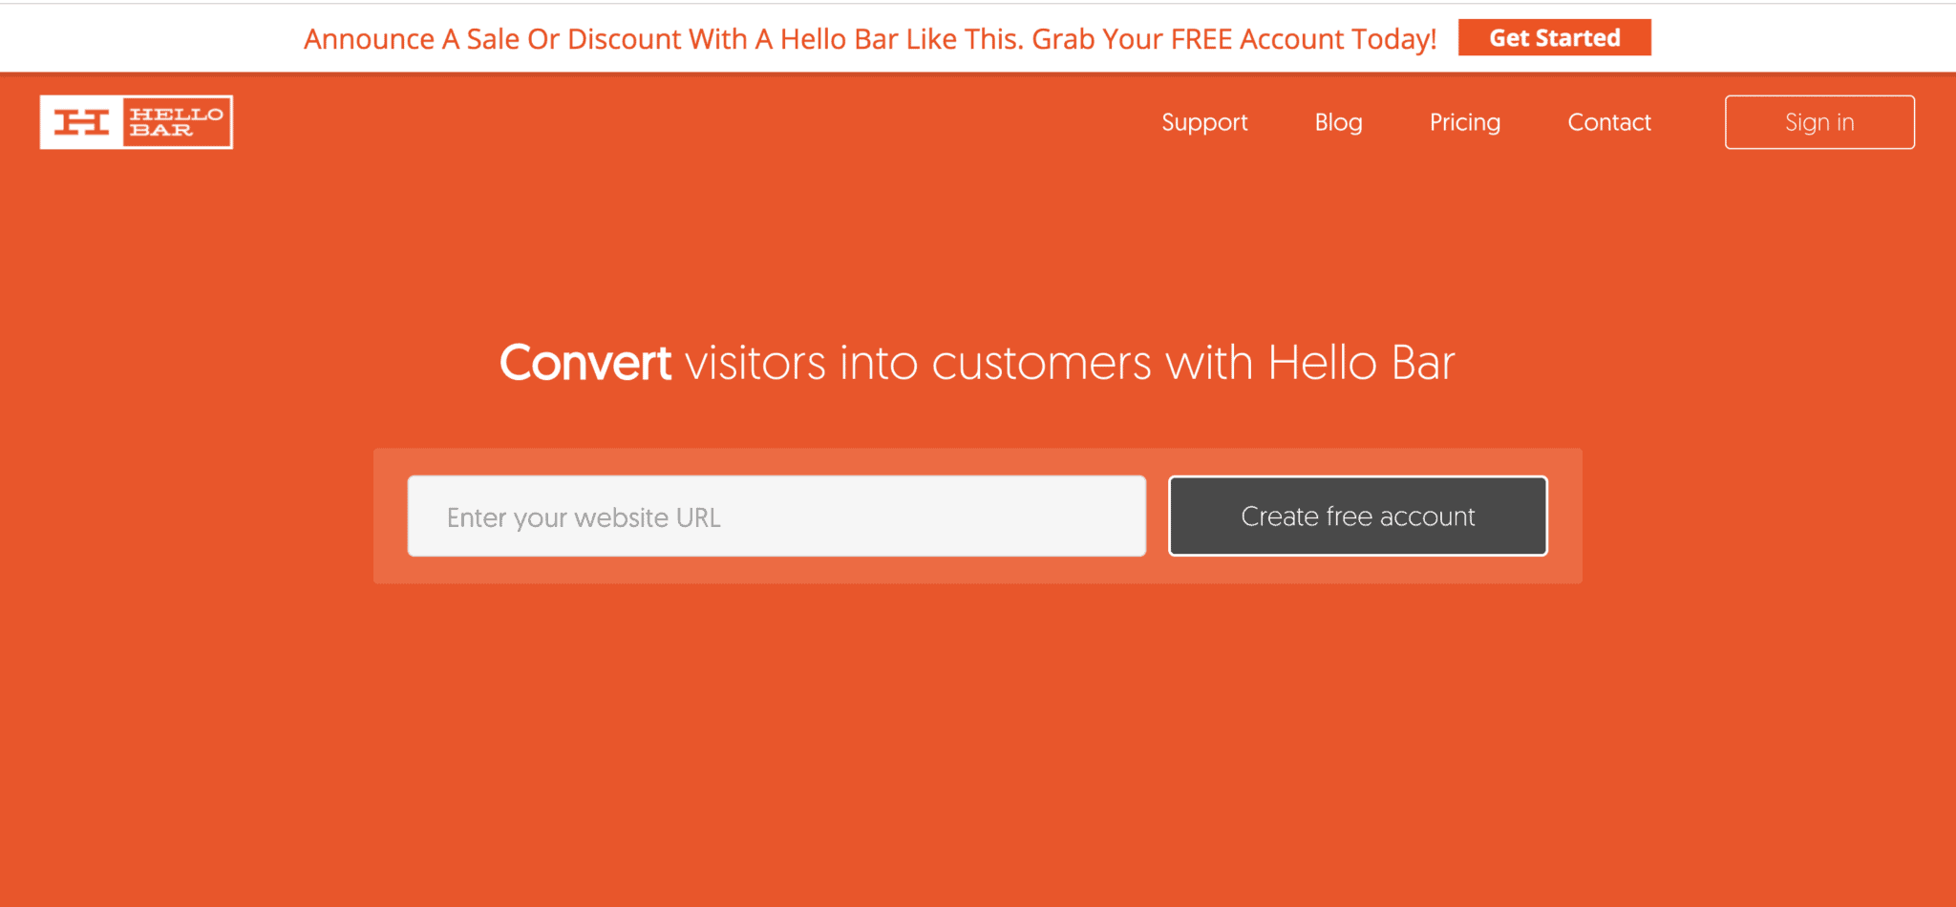Click the Hello Bar "H" logo icon
This screenshot has height=907, width=1956.
81,122
